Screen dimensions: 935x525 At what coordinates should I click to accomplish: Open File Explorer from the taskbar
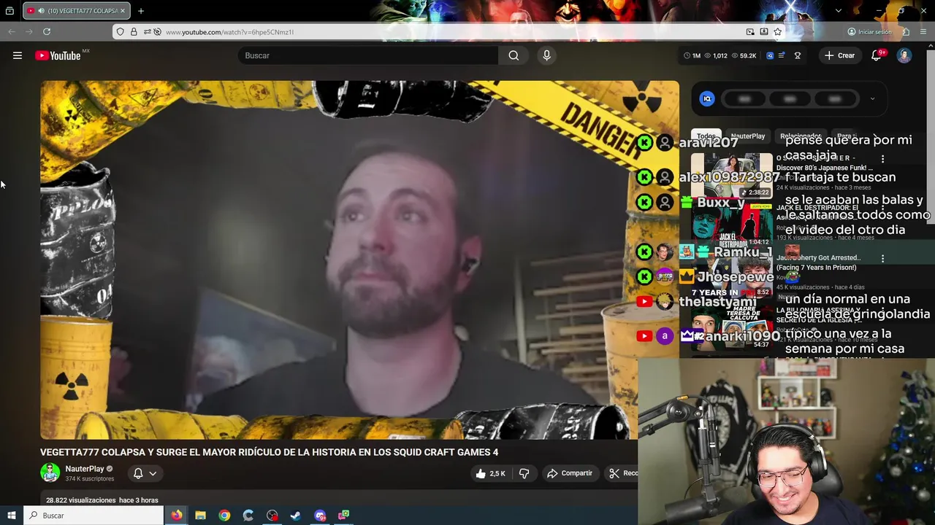point(200,516)
